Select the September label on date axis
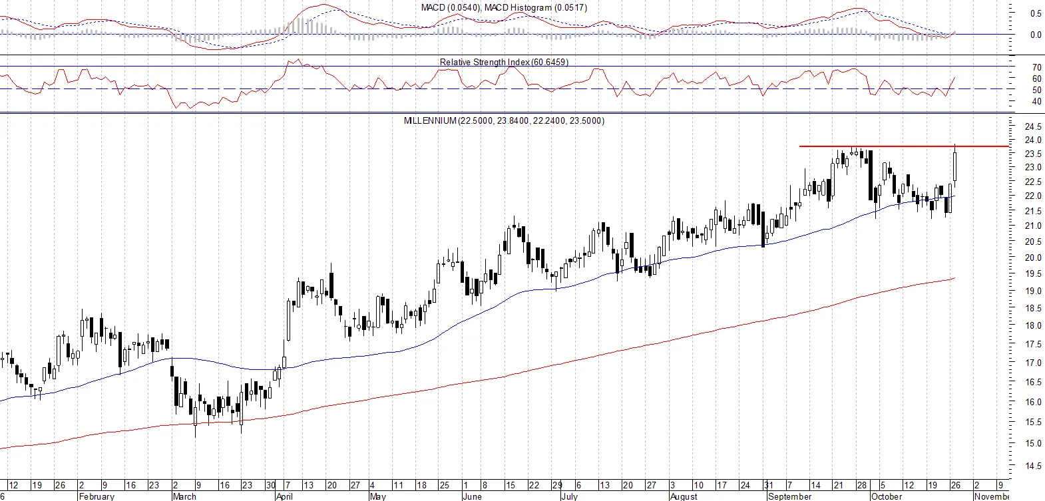 (x=789, y=496)
